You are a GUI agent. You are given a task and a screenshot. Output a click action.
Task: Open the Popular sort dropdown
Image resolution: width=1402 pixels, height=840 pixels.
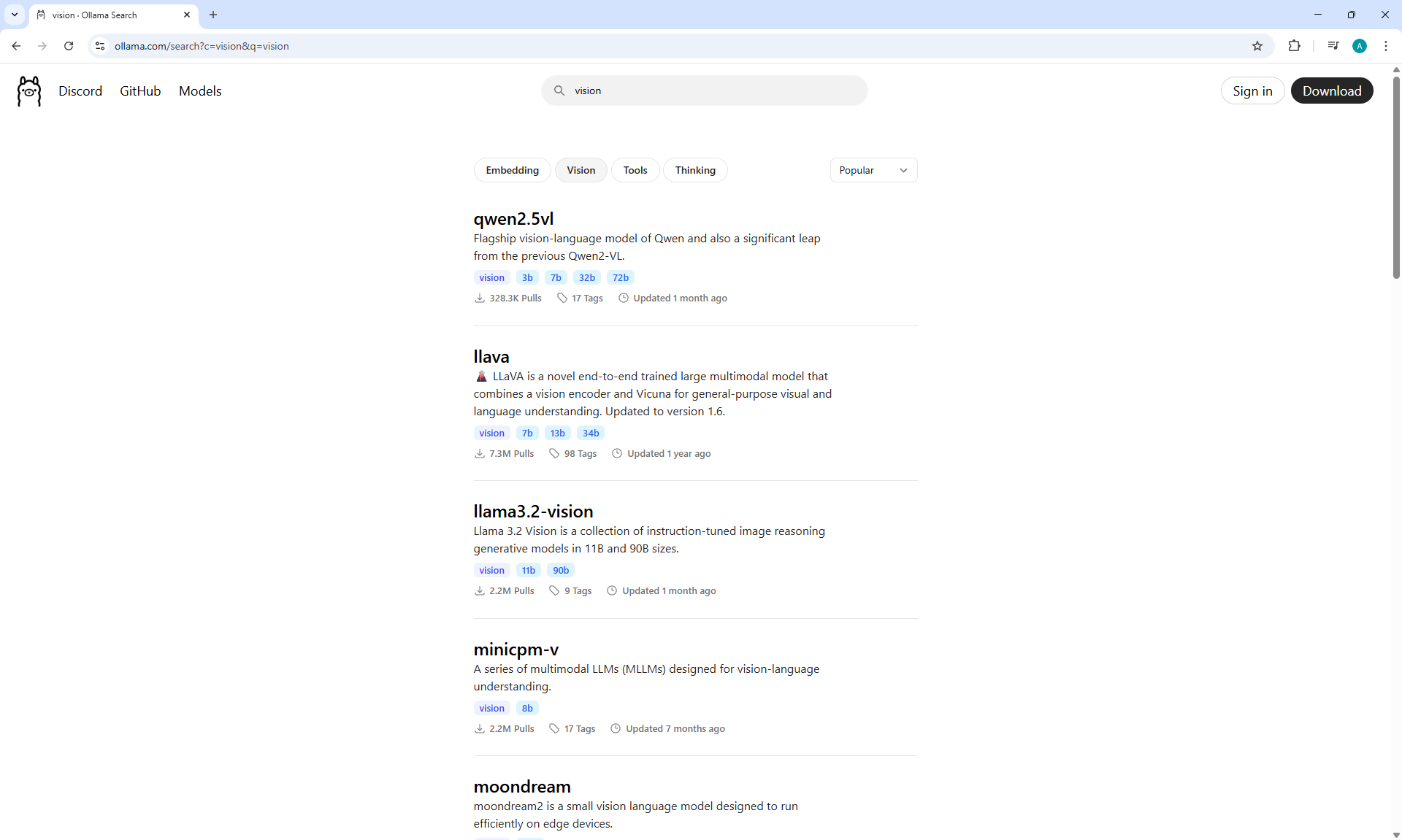tap(873, 170)
